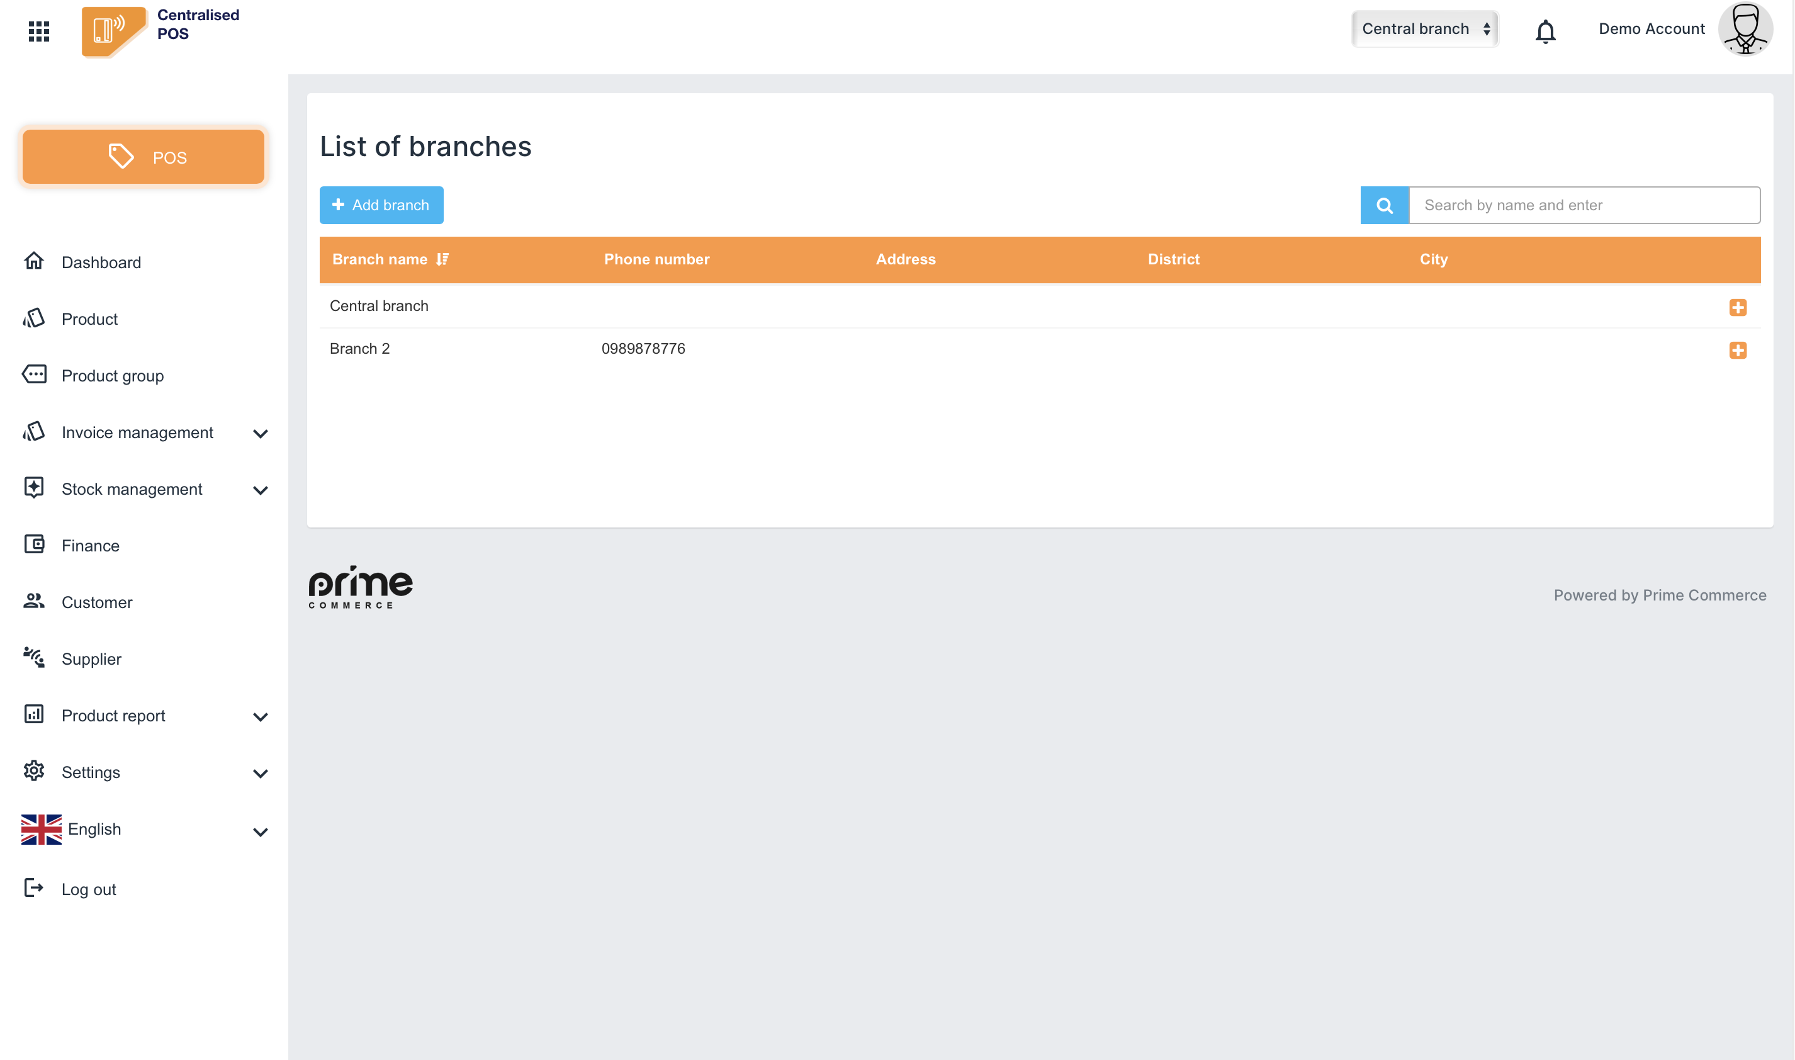
Task: Click the magnifier search button
Action: click(1384, 206)
